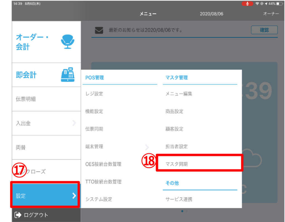This screenshot has height=222, width=285.
Task: Click the 確認 button for the notice
Action: [264, 30]
